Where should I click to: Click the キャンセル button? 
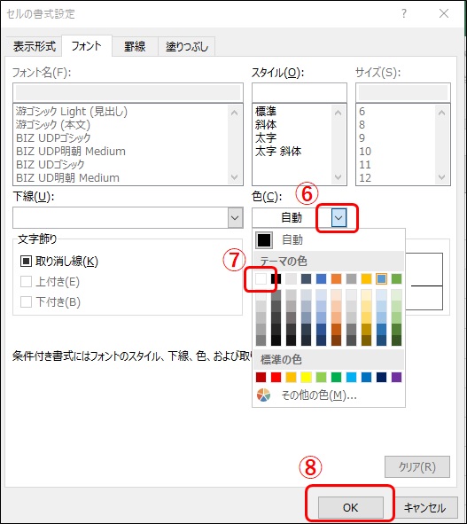424,508
